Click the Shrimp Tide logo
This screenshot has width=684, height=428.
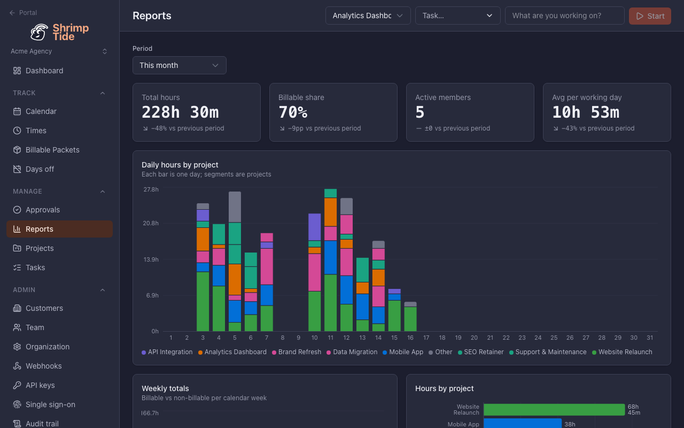[x=59, y=32]
